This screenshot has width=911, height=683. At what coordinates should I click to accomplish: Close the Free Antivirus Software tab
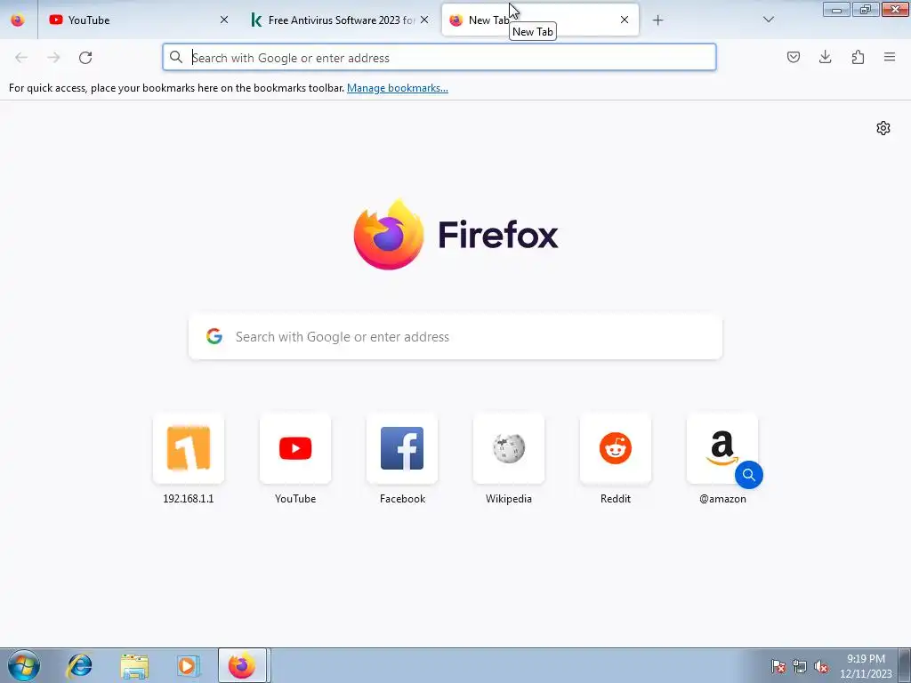(x=424, y=20)
